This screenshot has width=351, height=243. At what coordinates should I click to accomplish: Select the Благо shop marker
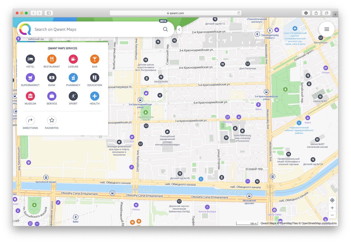308,118
